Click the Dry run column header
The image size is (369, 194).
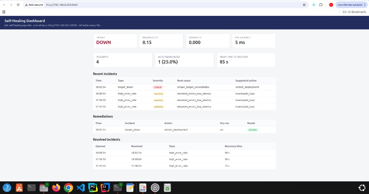224,123
